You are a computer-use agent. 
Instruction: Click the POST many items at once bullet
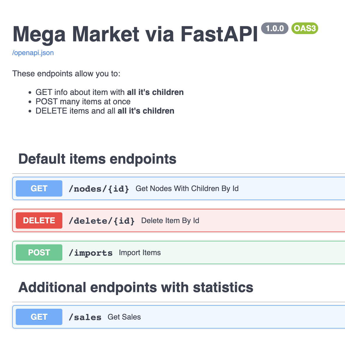click(83, 102)
